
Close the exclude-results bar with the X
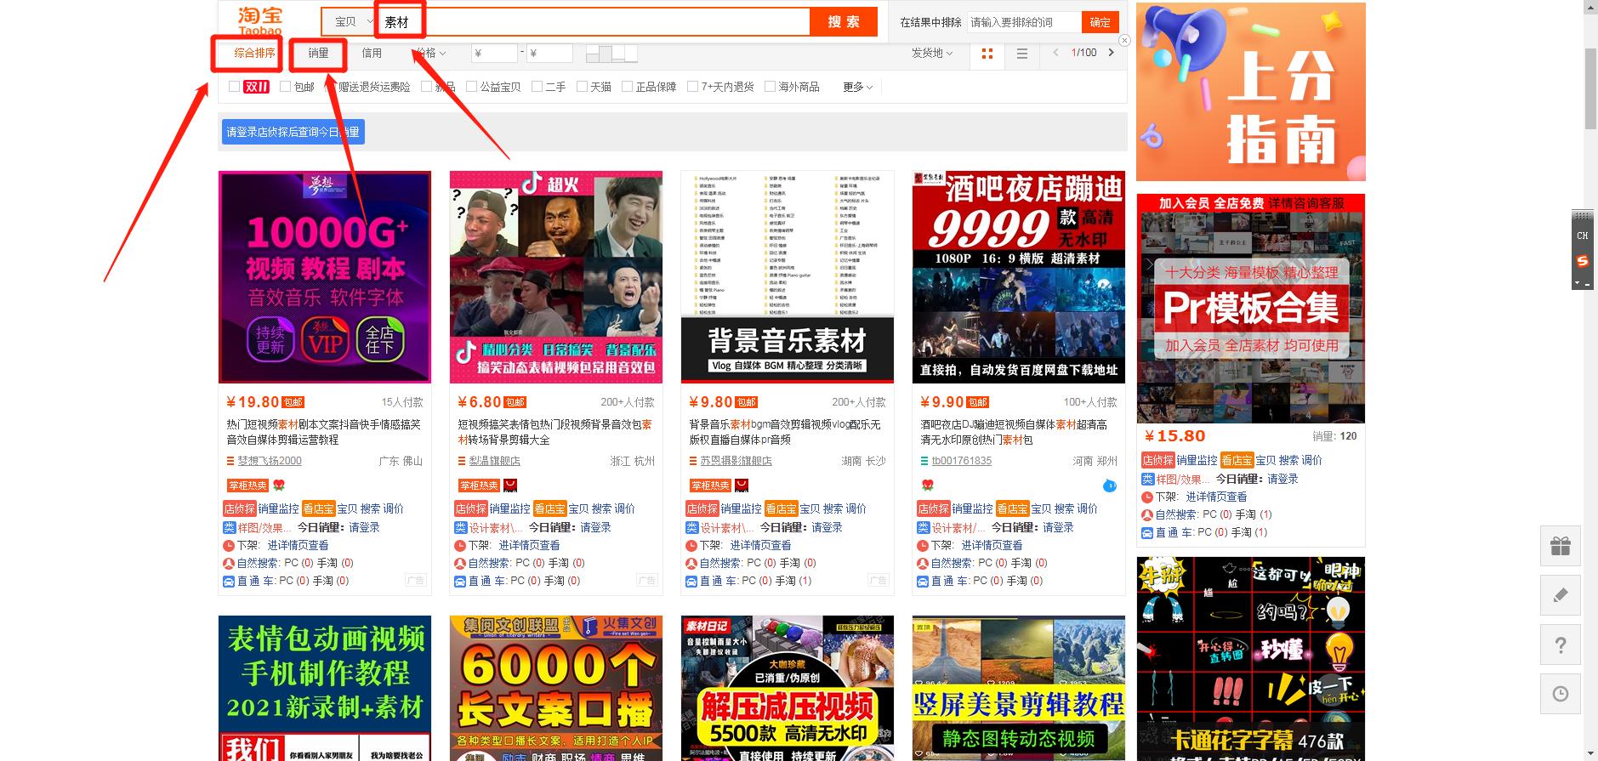[x=1124, y=40]
